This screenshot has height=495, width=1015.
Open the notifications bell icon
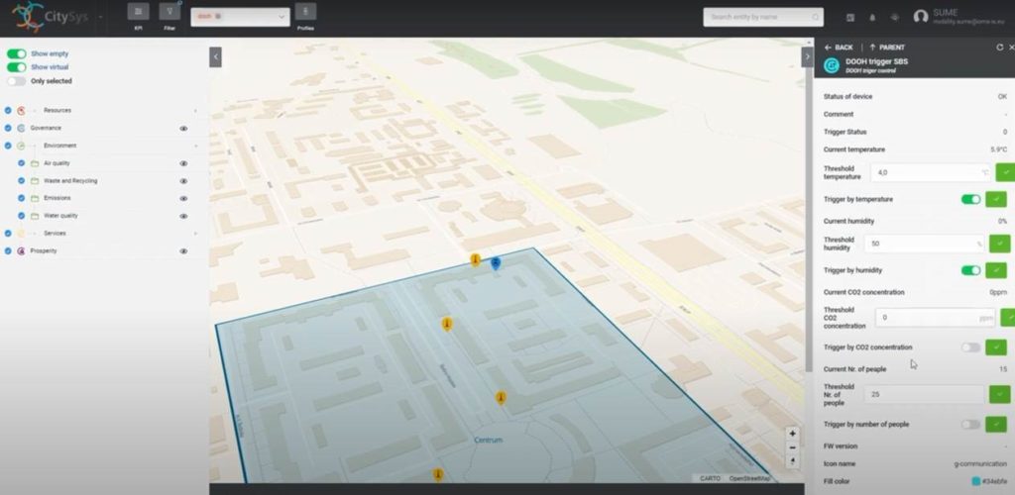pyautogui.click(x=872, y=18)
